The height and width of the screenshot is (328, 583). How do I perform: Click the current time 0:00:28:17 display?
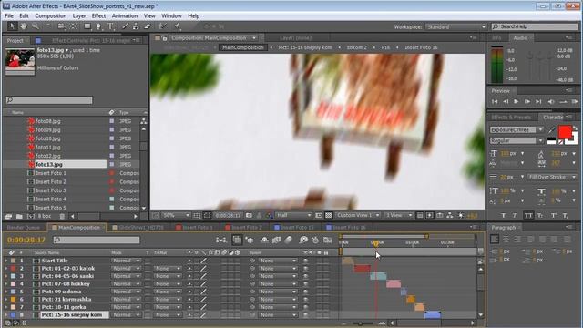coord(26,241)
